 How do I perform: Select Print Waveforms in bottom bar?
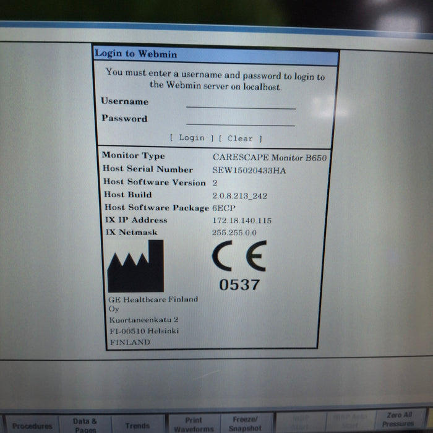coord(194,424)
